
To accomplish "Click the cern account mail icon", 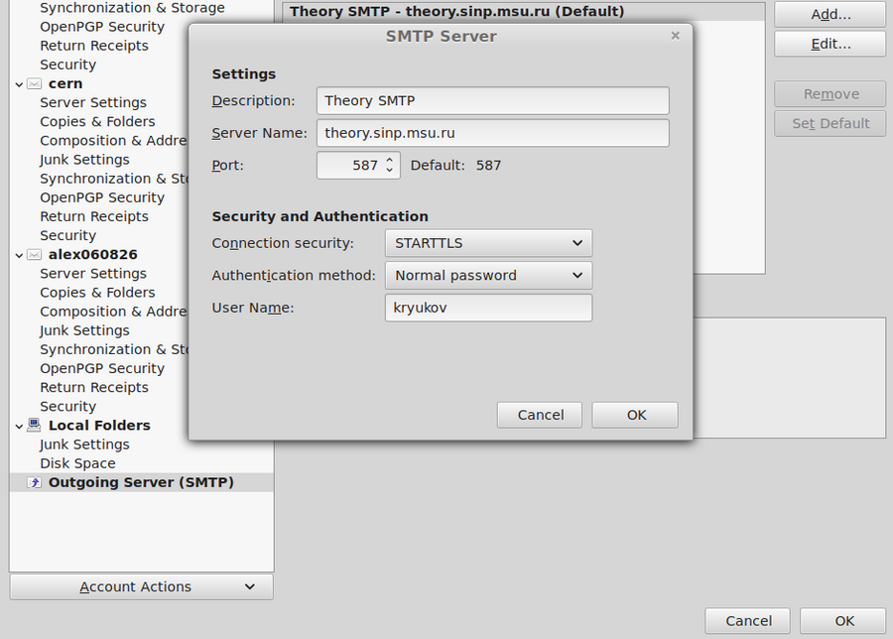I will [x=35, y=84].
